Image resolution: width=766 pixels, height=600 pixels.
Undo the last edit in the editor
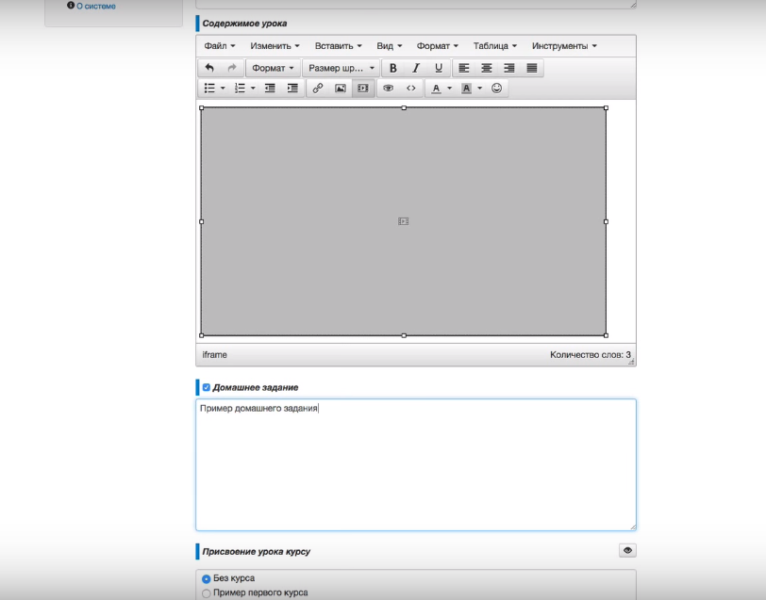pyautogui.click(x=209, y=68)
